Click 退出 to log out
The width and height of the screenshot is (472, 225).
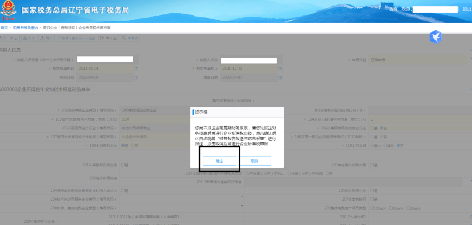(467, 9)
